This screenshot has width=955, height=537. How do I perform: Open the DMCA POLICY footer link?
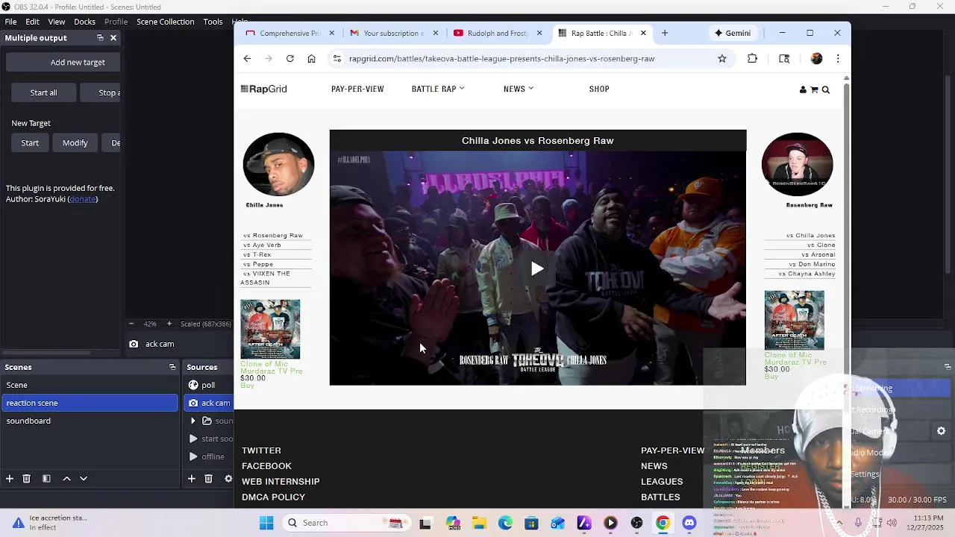point(273,497)
